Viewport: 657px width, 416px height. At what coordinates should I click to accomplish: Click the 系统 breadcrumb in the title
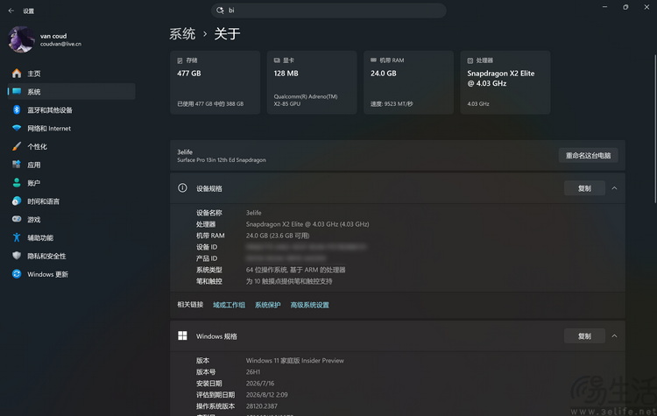[182, 34]
